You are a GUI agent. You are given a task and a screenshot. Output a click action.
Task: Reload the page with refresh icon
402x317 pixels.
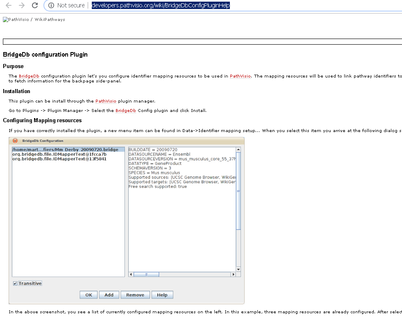35,5
